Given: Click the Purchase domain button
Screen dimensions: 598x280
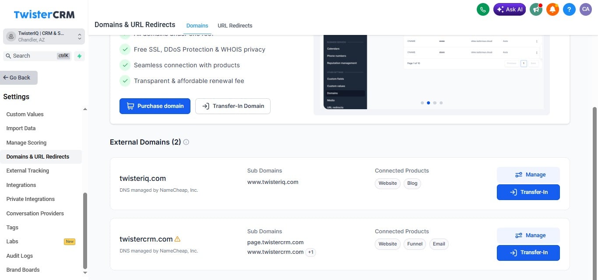Looking at the screenshot, I should [155, 106].
